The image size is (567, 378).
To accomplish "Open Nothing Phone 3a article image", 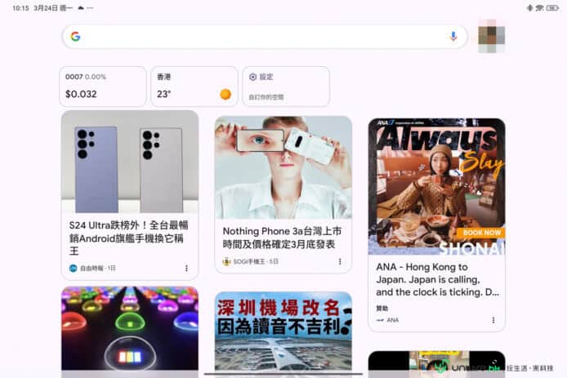I will pyautogui.click(x=283, y=167).
